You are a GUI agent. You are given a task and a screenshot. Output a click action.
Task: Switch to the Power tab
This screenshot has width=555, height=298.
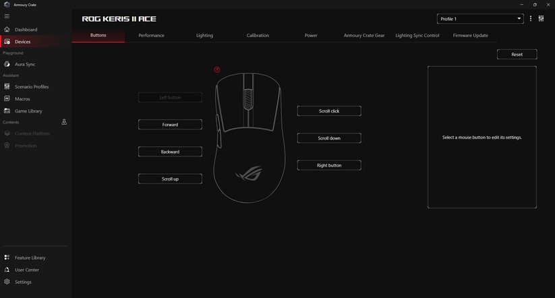311,35
